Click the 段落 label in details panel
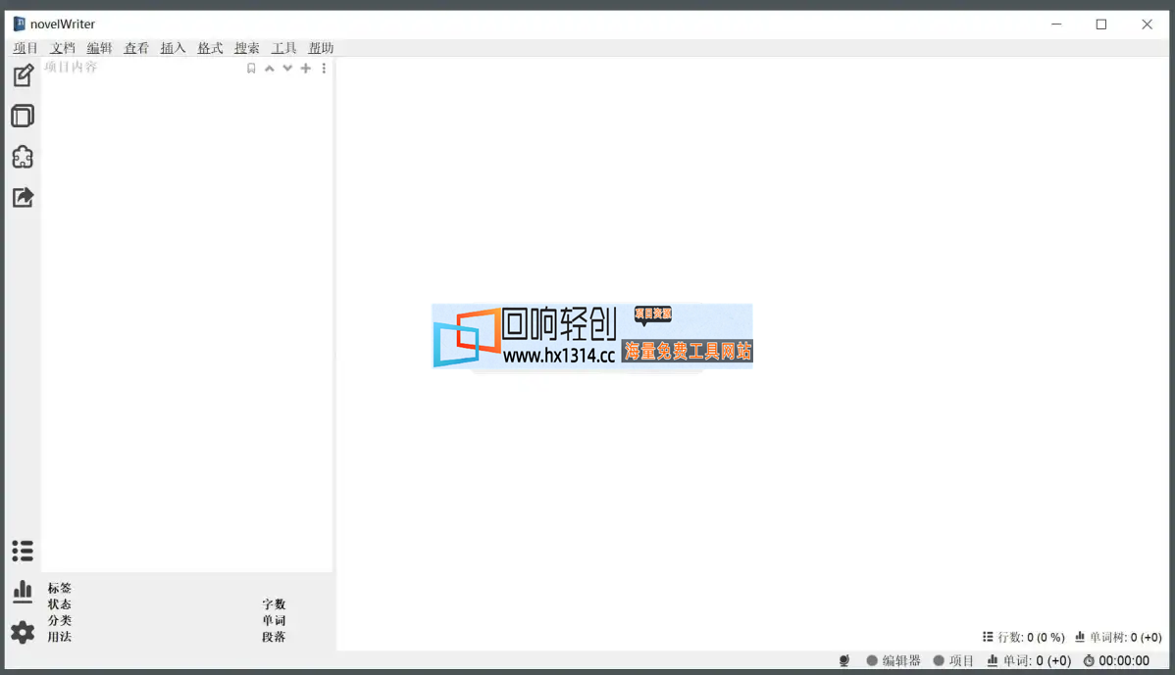The width and height of the screenshot is (1175, 675). tap(275, 637)
